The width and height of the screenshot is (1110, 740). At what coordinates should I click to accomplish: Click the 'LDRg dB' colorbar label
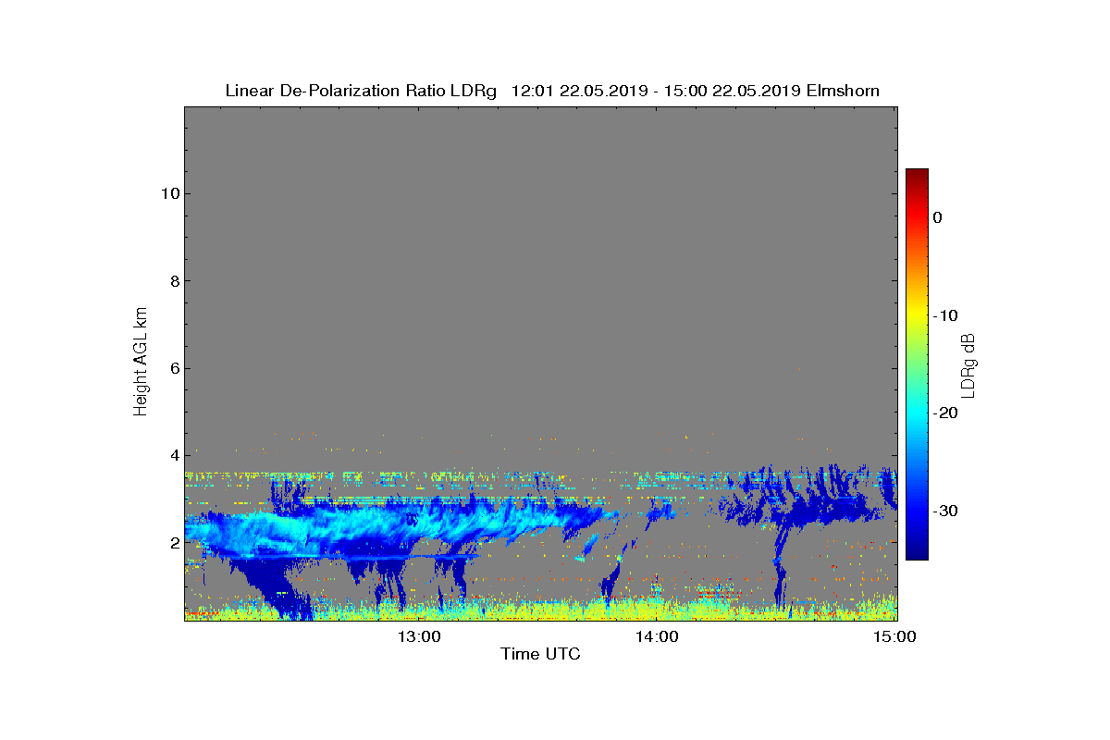click(x=968, y=364)
